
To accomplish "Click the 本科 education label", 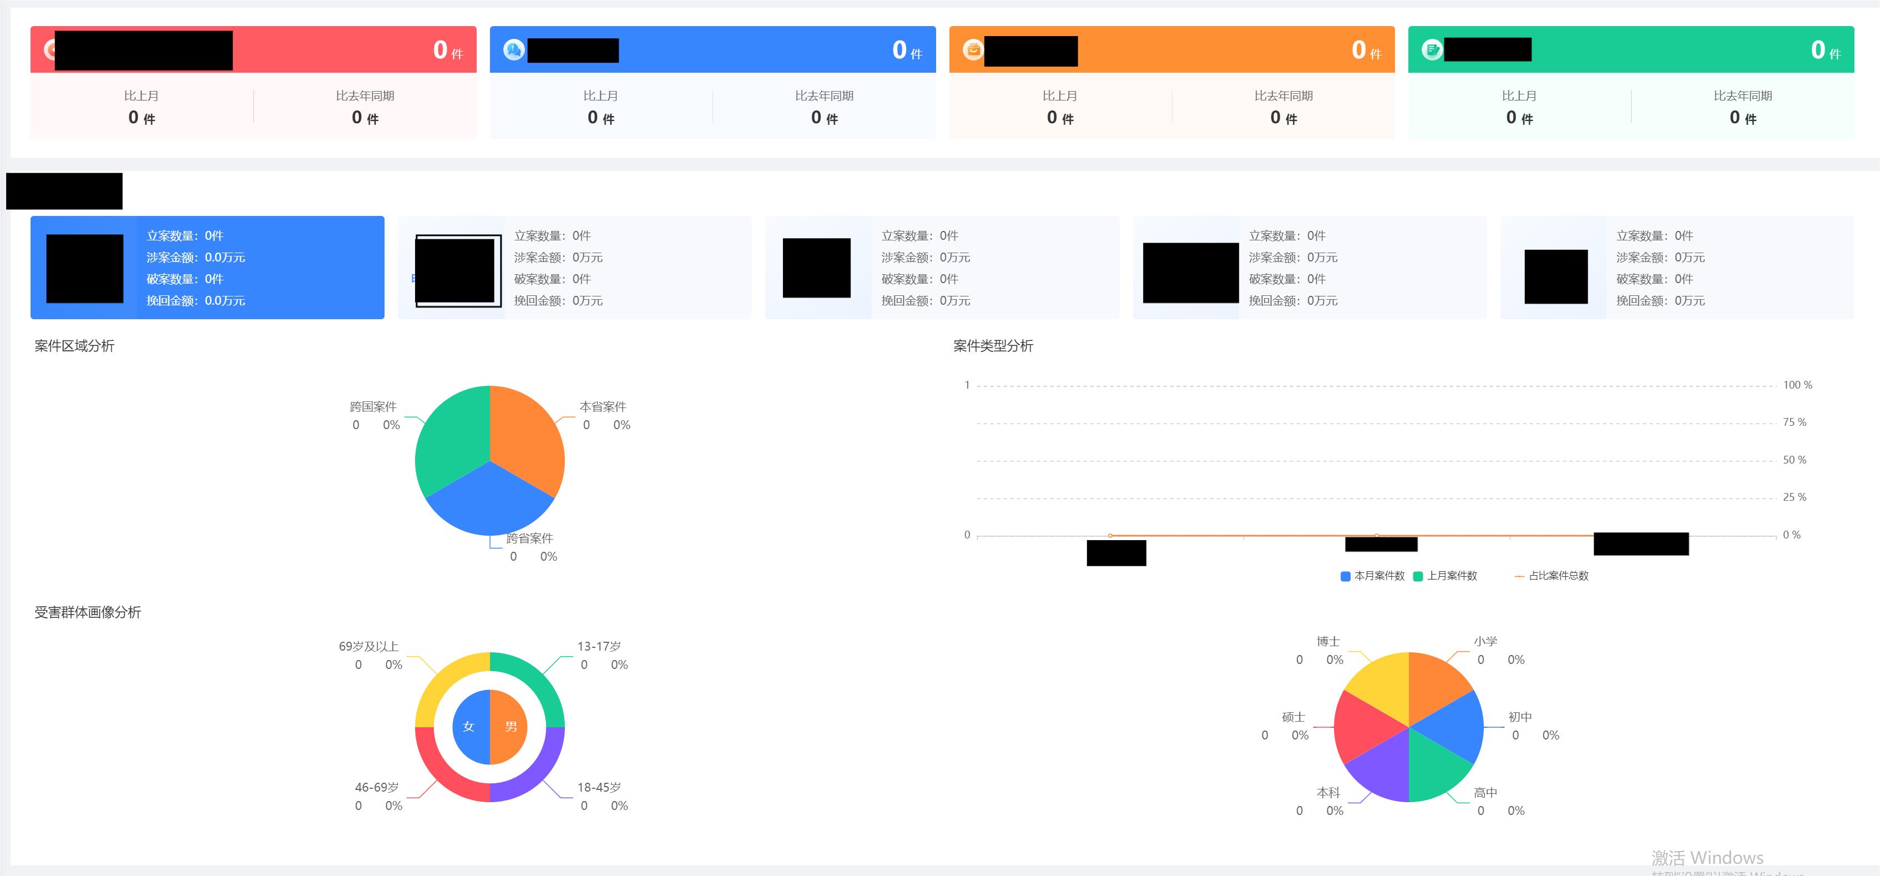I will [x=1328, y=793].
